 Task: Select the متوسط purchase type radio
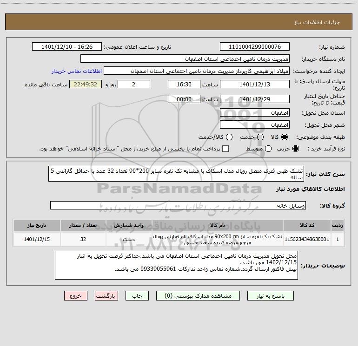268,149
